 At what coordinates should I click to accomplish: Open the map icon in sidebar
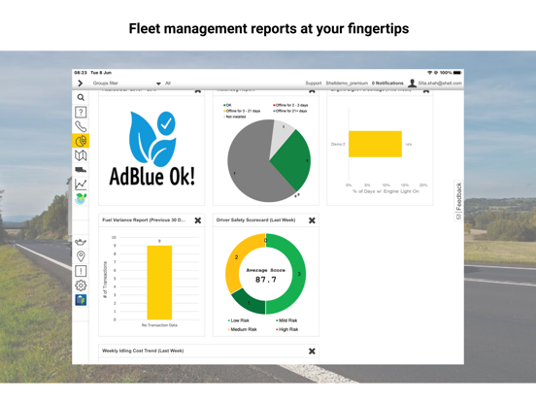tap(81, 155)
